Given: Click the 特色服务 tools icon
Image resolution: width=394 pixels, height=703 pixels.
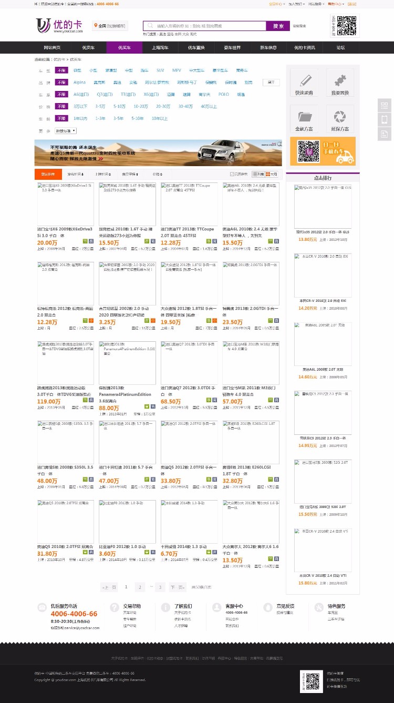Looking at the screenshot, I should click(x=319, y=607).
